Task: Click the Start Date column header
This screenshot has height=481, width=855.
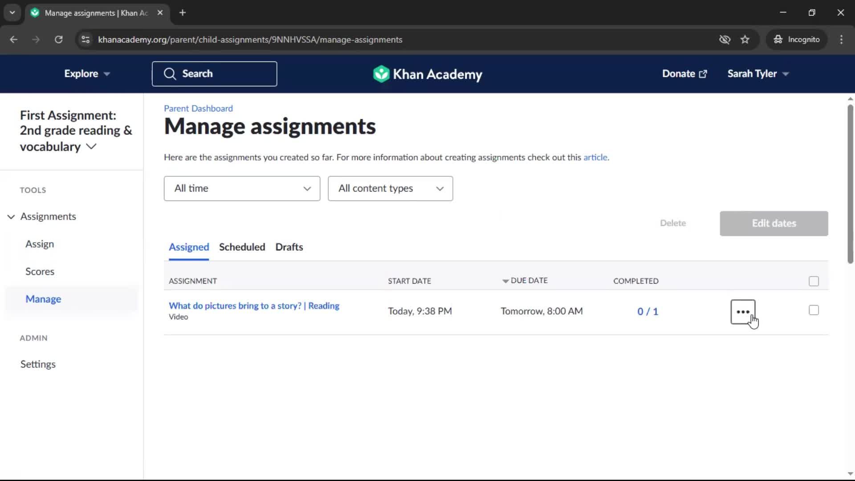Action: (x=409, y=281)
